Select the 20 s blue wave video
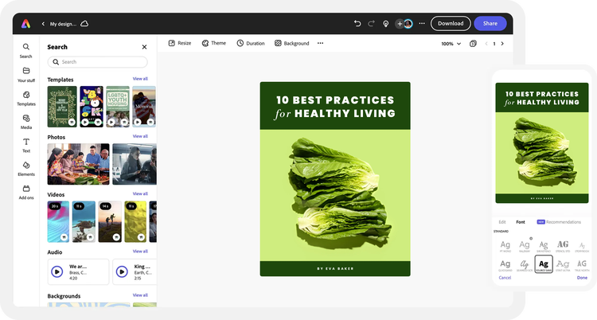This screenshot has height=320, width=597. click(x=58, y=222)
